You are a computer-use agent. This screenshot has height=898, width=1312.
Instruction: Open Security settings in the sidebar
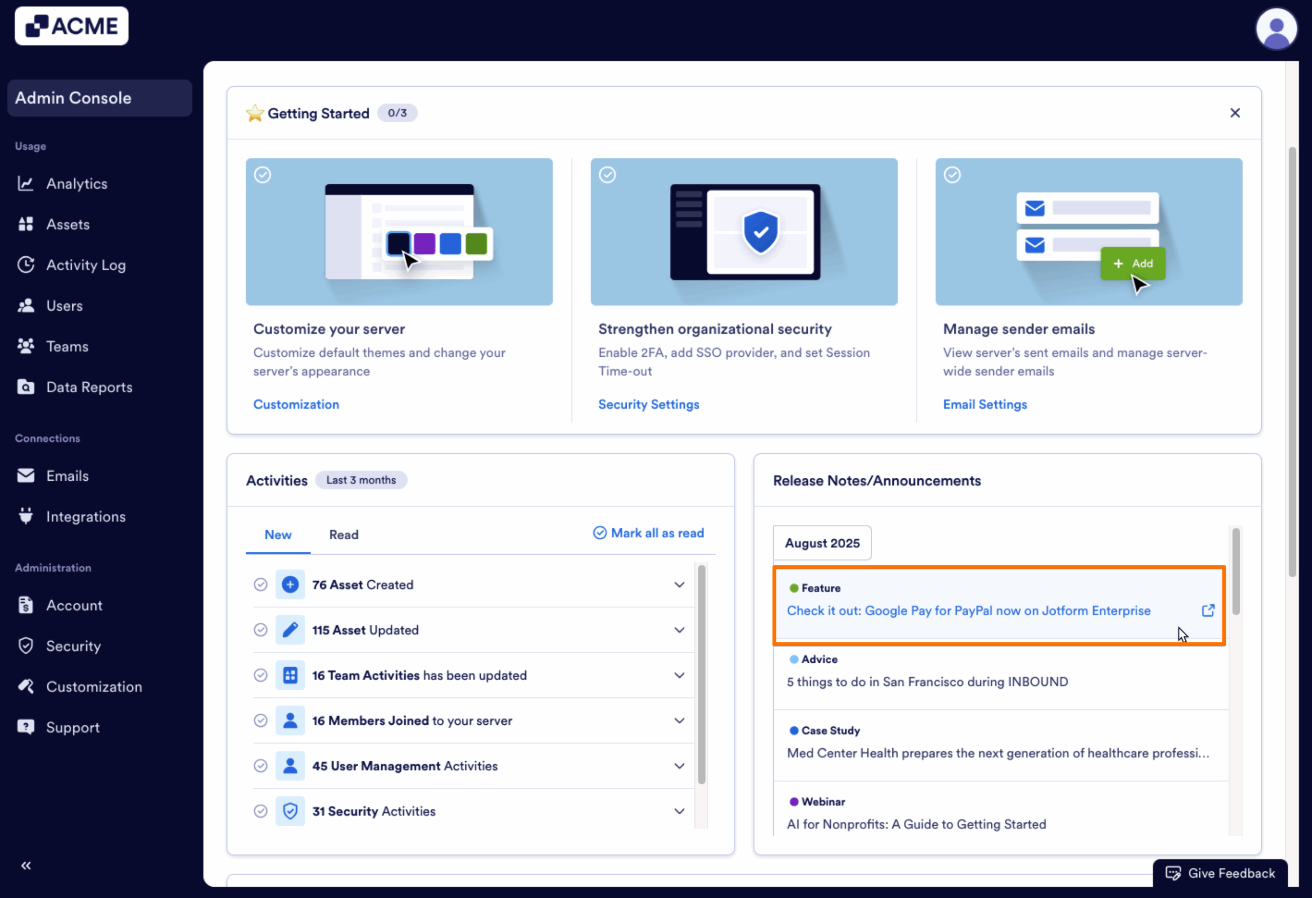[x=73, y=645]
